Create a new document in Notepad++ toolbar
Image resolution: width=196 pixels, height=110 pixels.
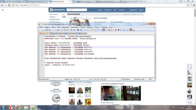point(41,30)
